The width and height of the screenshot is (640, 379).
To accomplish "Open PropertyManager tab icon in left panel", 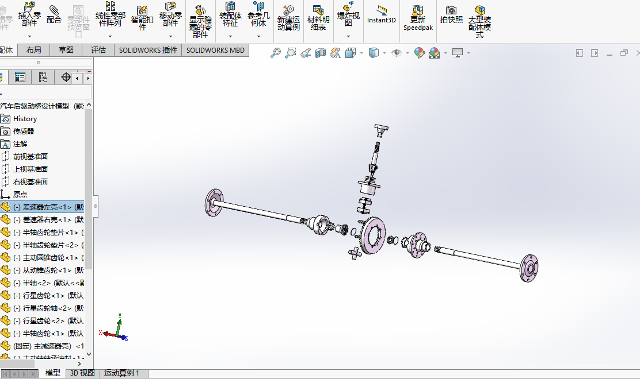I will (x=20, y=77).
